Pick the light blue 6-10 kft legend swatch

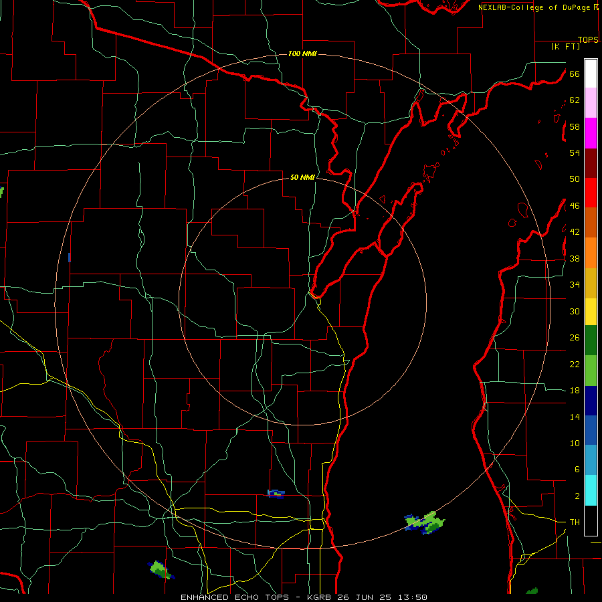click(591, 460)
